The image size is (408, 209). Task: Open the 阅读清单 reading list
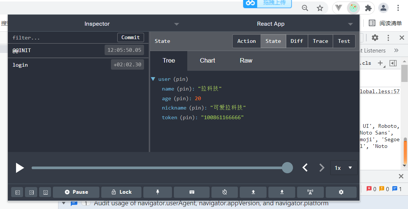tap(385, 23)
